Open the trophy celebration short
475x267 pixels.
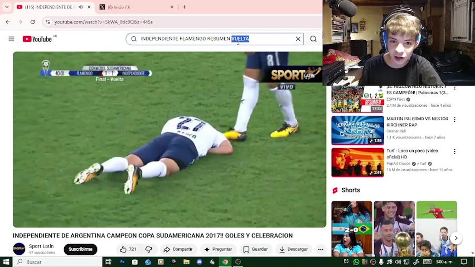point(394,229)
